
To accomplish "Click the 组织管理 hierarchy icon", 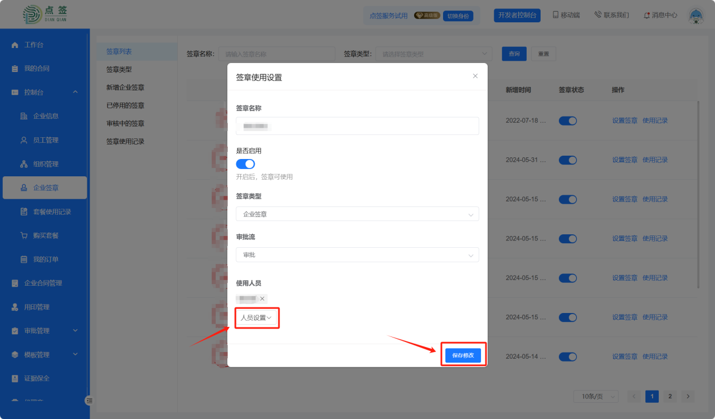I will pos(24,164).
